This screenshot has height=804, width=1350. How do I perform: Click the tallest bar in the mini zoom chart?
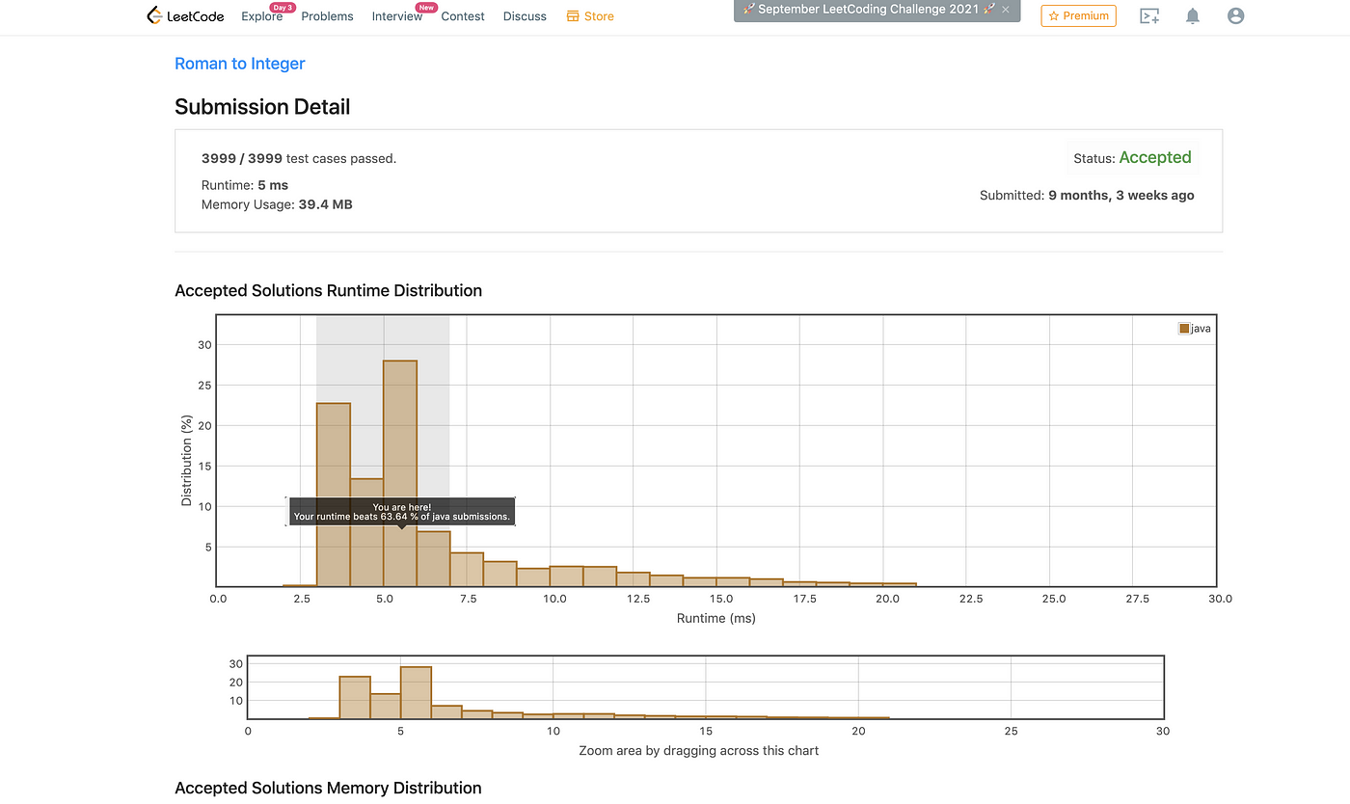416,692
